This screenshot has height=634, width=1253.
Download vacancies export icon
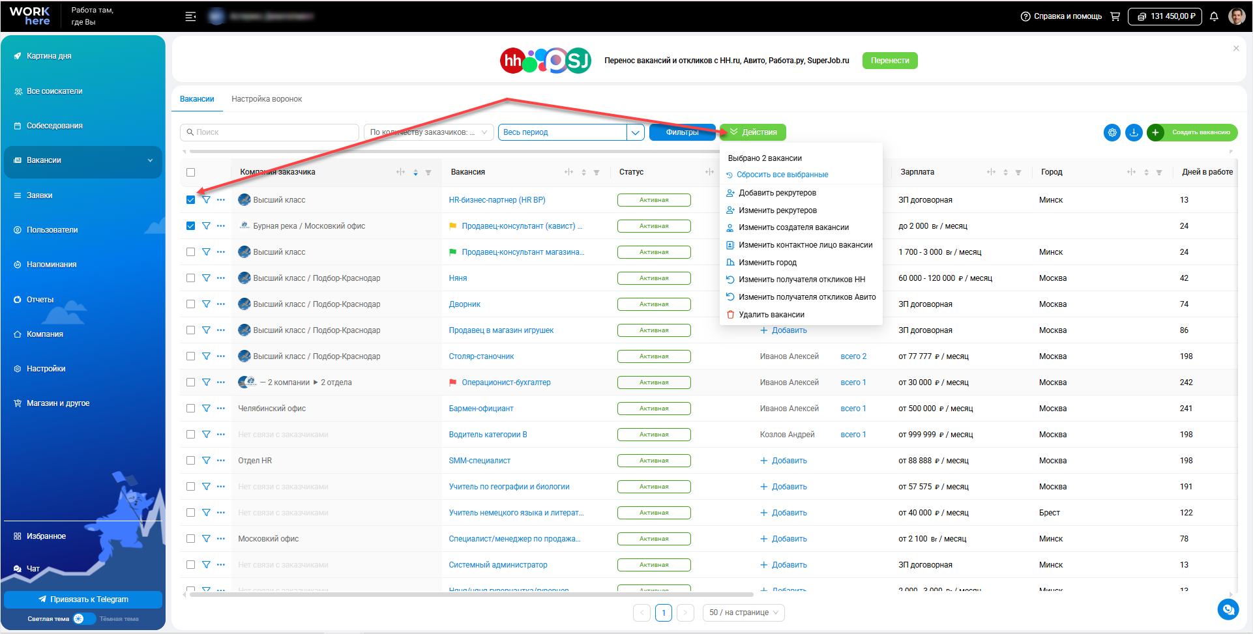pyautogui.click(x=1134, y=132)
